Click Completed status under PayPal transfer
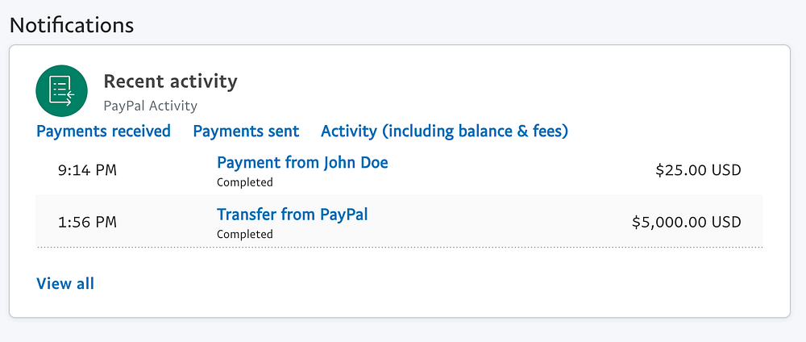Viewport: 806px width, 342px height. pos(244,234)
